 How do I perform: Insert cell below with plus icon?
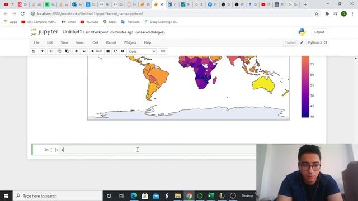[x=43, y=51]
